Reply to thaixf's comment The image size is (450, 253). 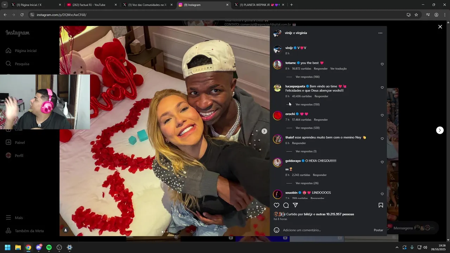coord(299,143)
